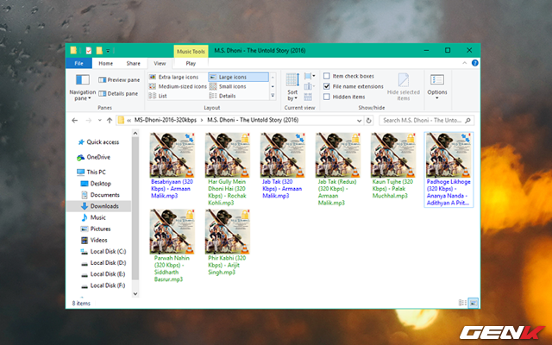The image size is (552, 345).
Task: Open the Share ribbon tab
Action: pyautogui.click(x=134, y=63)
